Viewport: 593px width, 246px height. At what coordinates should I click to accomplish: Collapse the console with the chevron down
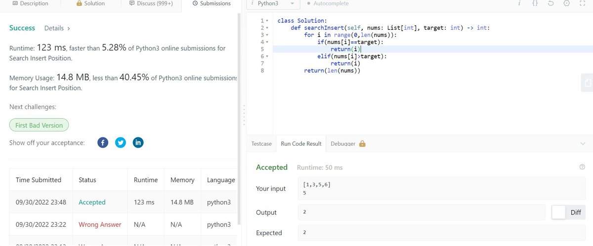pos(582,144)
